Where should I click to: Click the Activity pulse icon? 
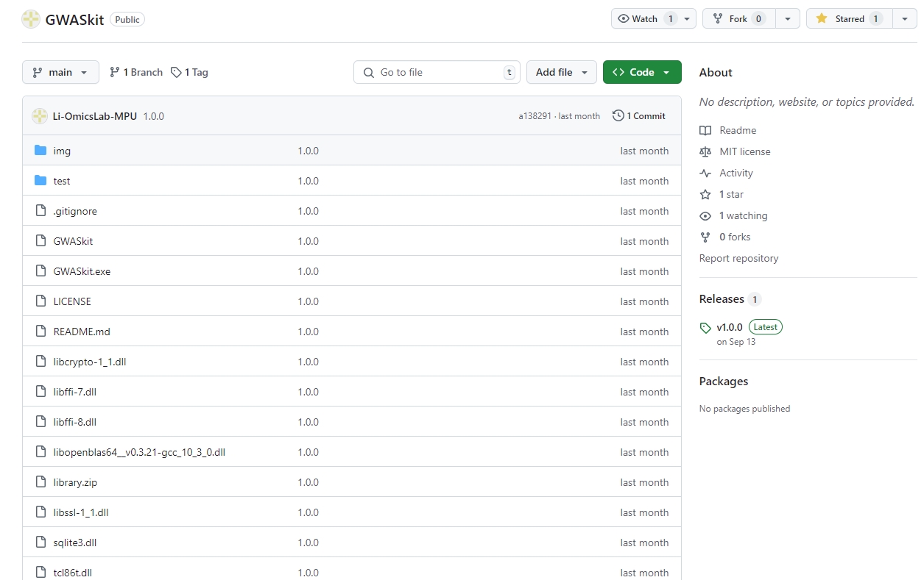pos(705,173)
